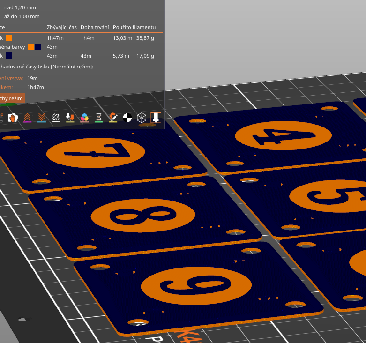Click the estimated print times heading
Viewport: 366px width, 343px height.
click(x=47, y=67)
